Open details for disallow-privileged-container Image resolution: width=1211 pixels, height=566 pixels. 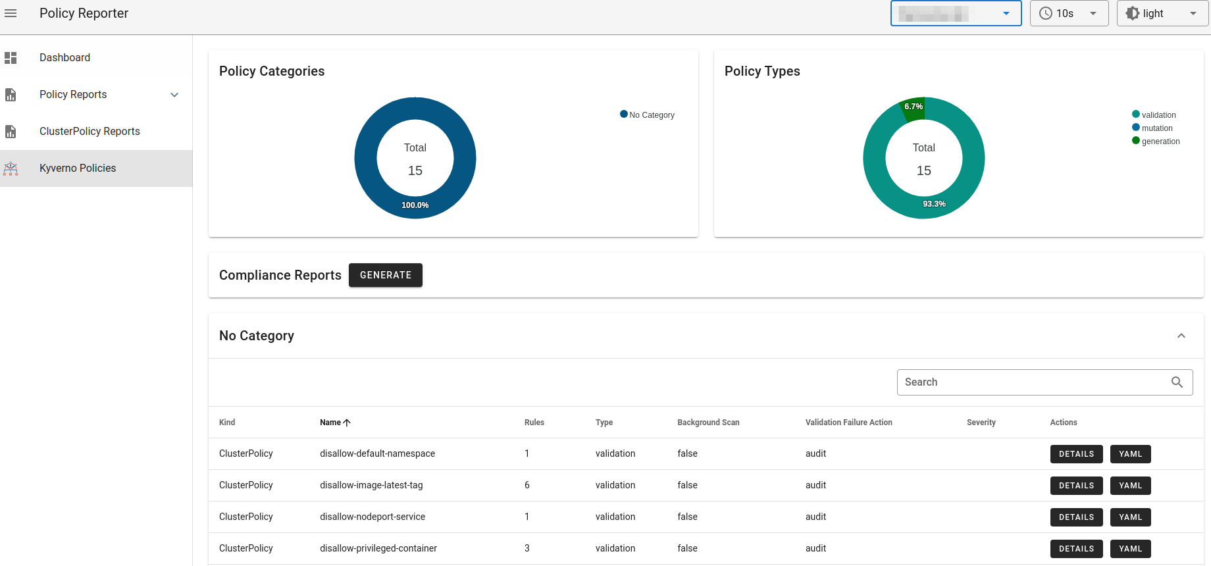coord(1076,549)
